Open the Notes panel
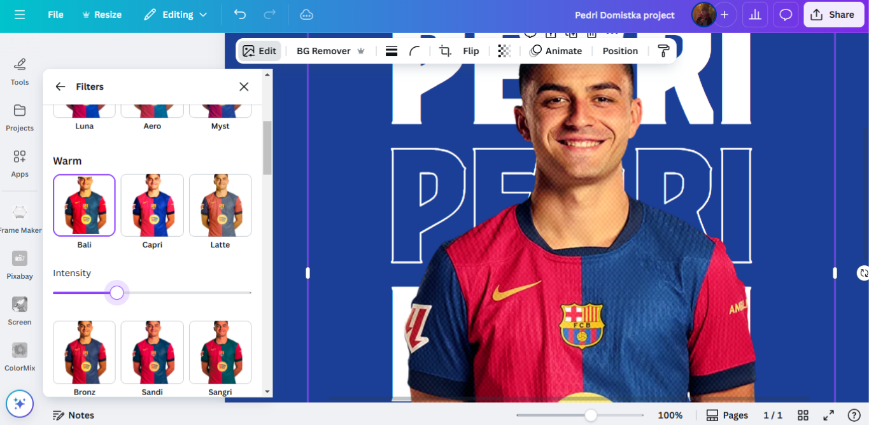The image size is (869, 425). coord(73,415)
